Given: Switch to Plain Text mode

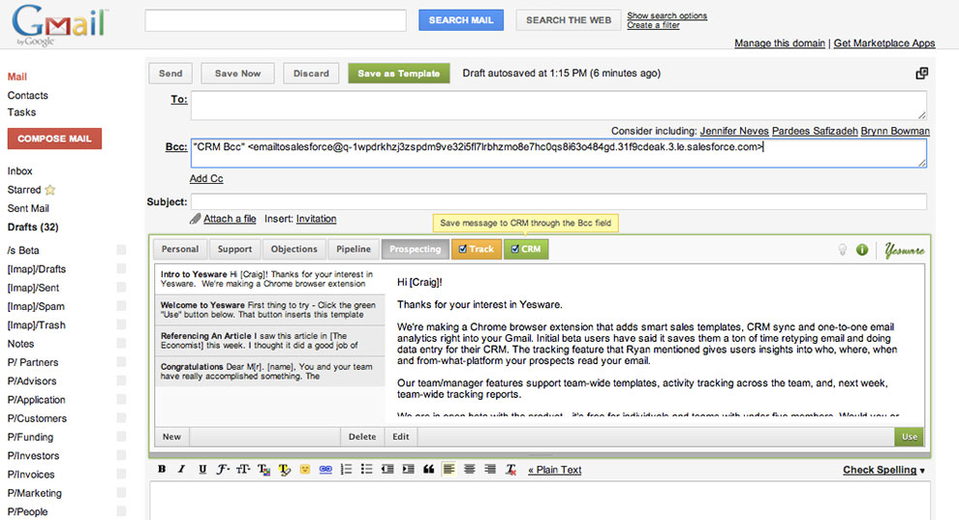Looking at the screenshot, I should point(555,470).
